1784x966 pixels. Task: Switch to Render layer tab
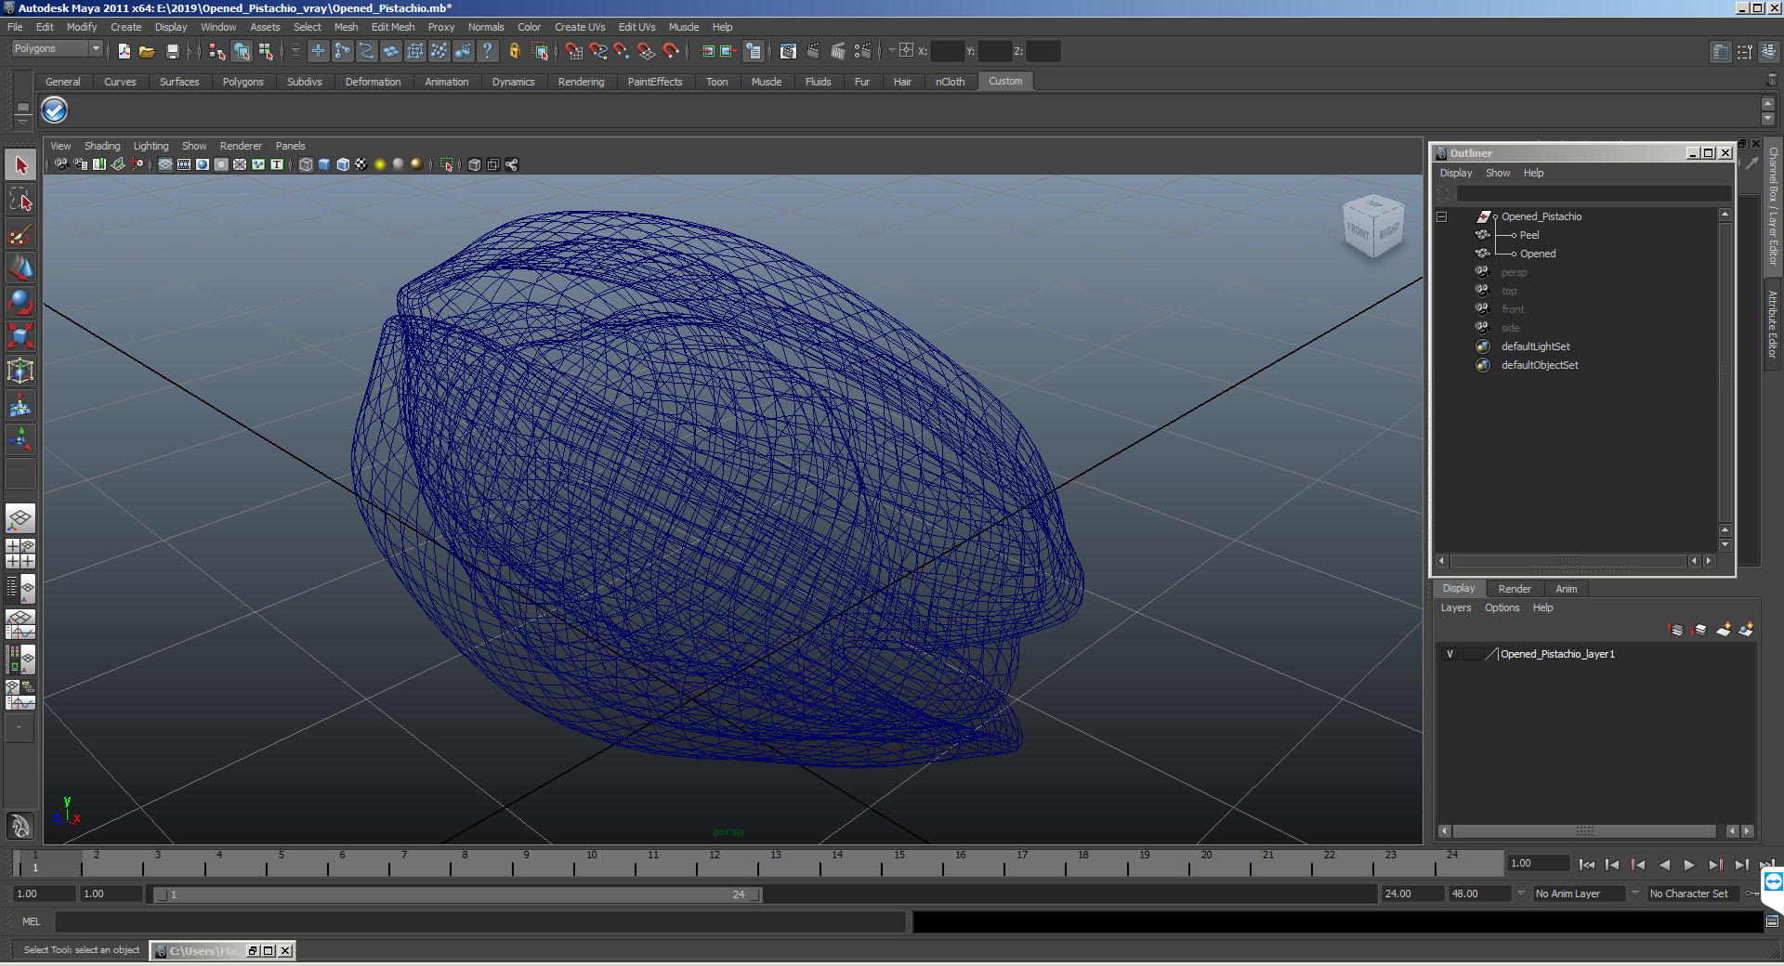coord(1515,589)
